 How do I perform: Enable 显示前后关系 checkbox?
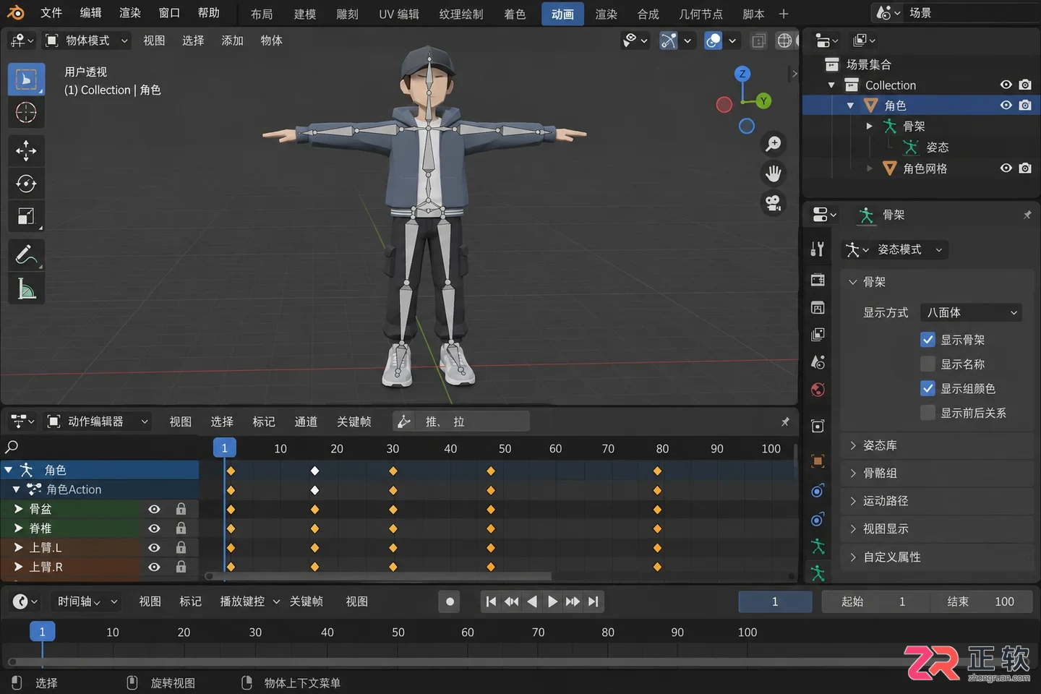click(928, 413)
